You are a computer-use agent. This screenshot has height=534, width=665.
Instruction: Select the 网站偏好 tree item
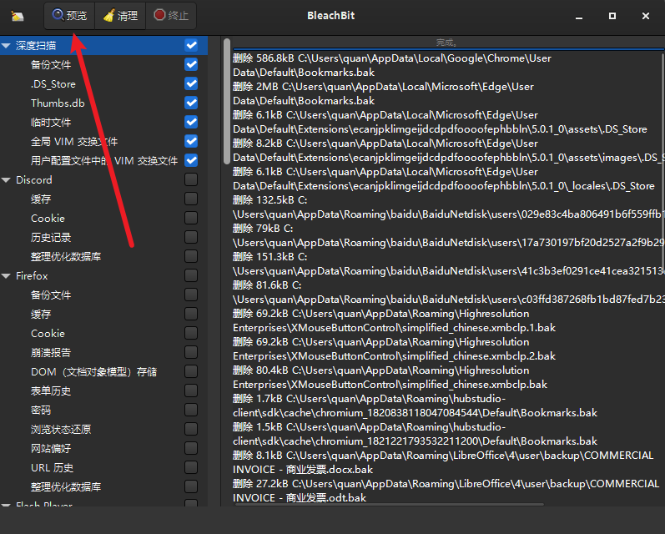[x=51, y=448]
